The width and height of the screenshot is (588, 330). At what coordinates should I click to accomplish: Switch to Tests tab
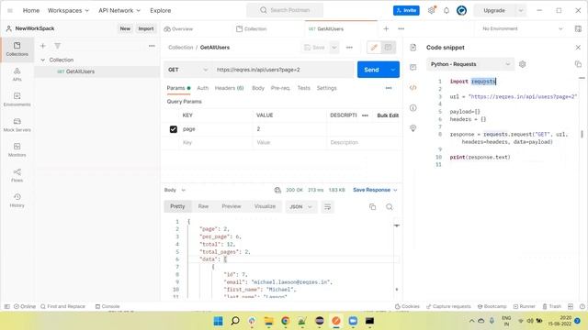[304, 88]
